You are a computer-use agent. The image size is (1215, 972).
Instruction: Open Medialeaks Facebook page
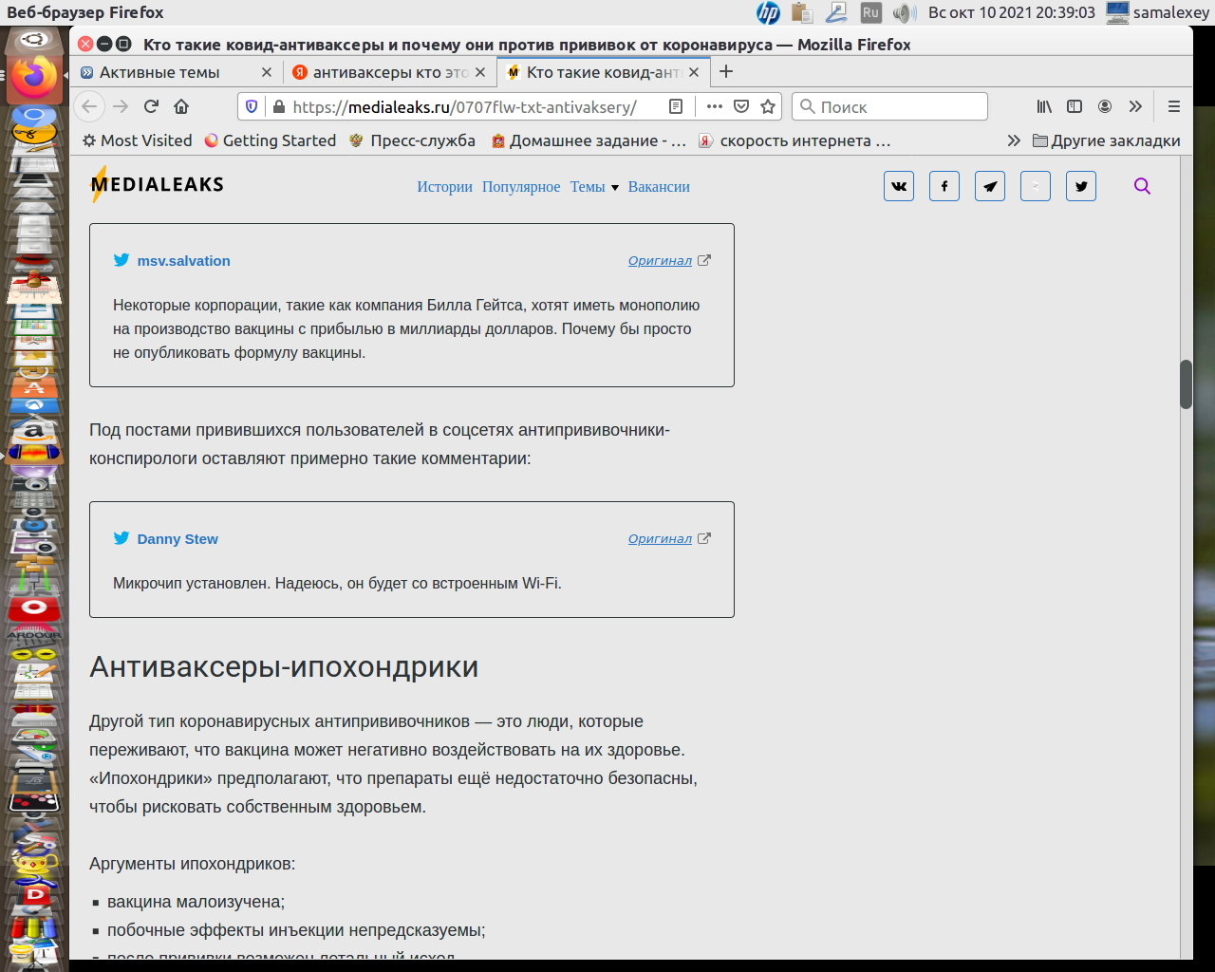coord(944,186)
